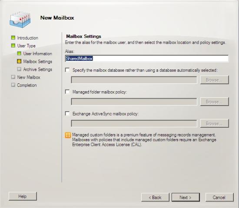Check Managed folder mailbox policy option

pyautogui.click(x=67, y=92)
